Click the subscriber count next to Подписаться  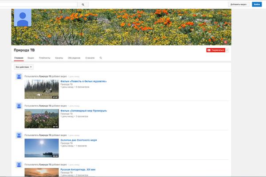click(x=227, y=50)
